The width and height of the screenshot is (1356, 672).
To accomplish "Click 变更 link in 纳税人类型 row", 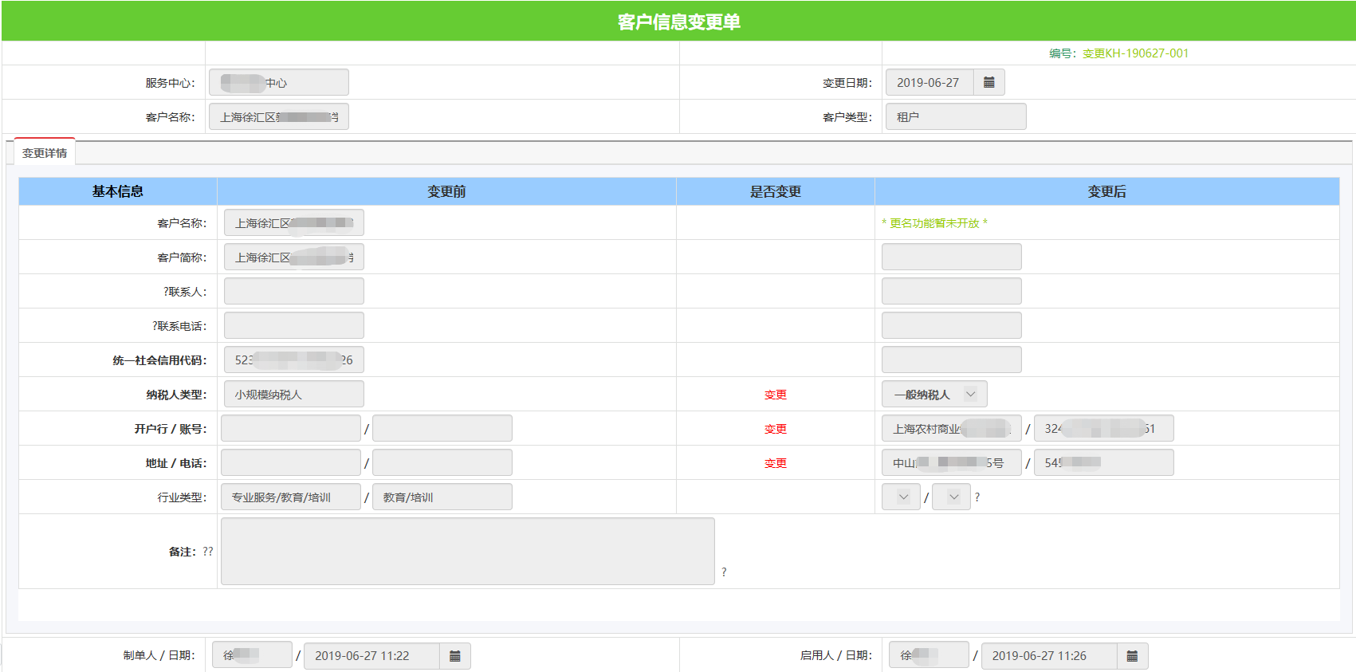I will (775, 395).
